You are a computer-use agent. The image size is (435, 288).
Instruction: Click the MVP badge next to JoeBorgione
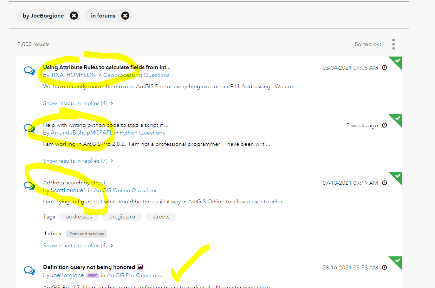coord(92,275)
